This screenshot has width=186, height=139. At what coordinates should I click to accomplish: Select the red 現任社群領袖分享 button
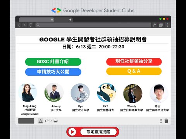pos(134,61)
